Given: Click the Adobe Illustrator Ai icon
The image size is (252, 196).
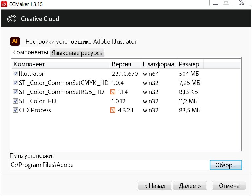Looking at the screenshot, I should coord(15,41).
